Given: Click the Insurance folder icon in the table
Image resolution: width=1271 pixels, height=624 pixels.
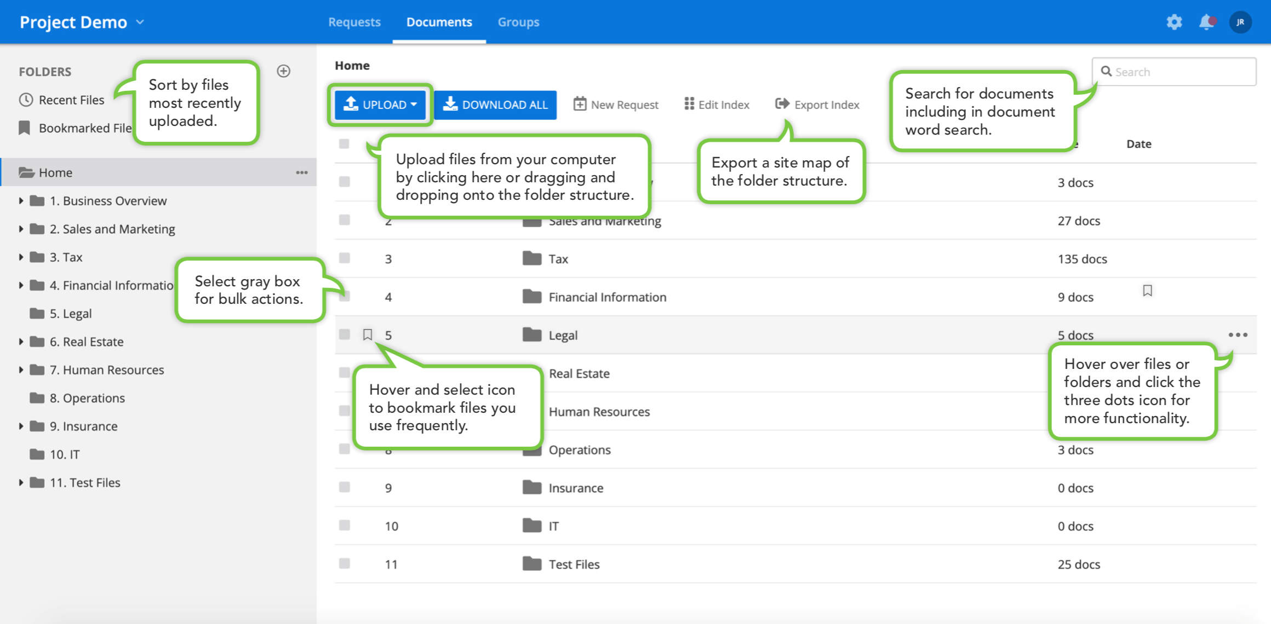Looking at the screenshot, I should coord(531,487).
